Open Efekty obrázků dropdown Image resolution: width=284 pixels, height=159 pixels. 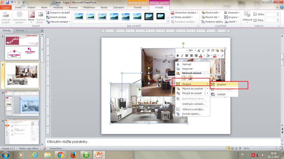click(x=182, y=17)
